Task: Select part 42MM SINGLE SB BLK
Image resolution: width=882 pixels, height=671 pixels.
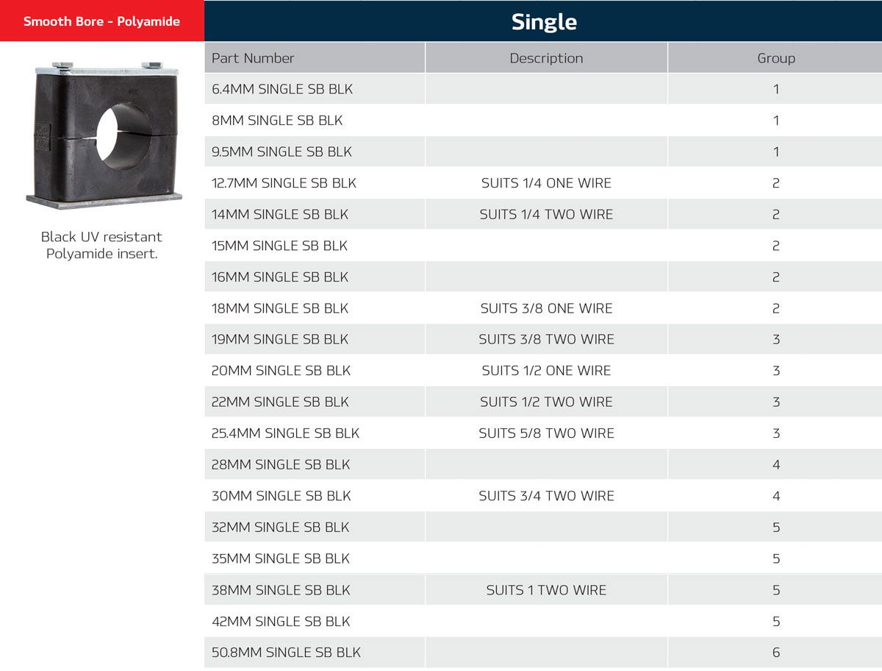Action: coord(281,621)
